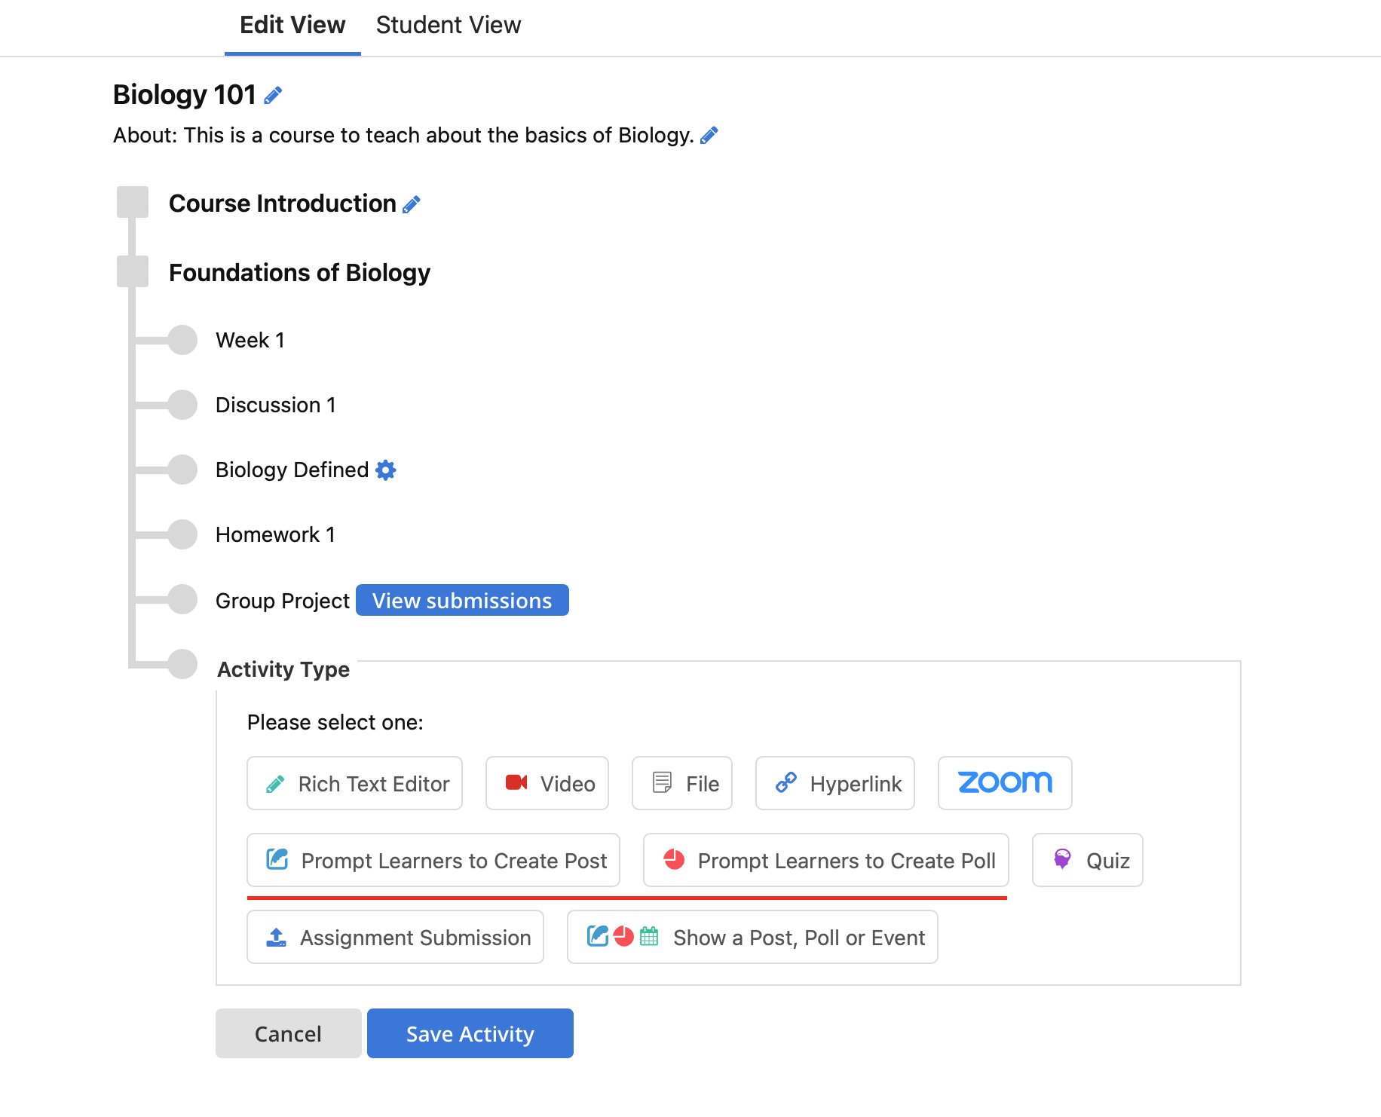Click the circle node beside Week 1
1381x1117 pixels.
pyautogui.click(x=182, y=340)
